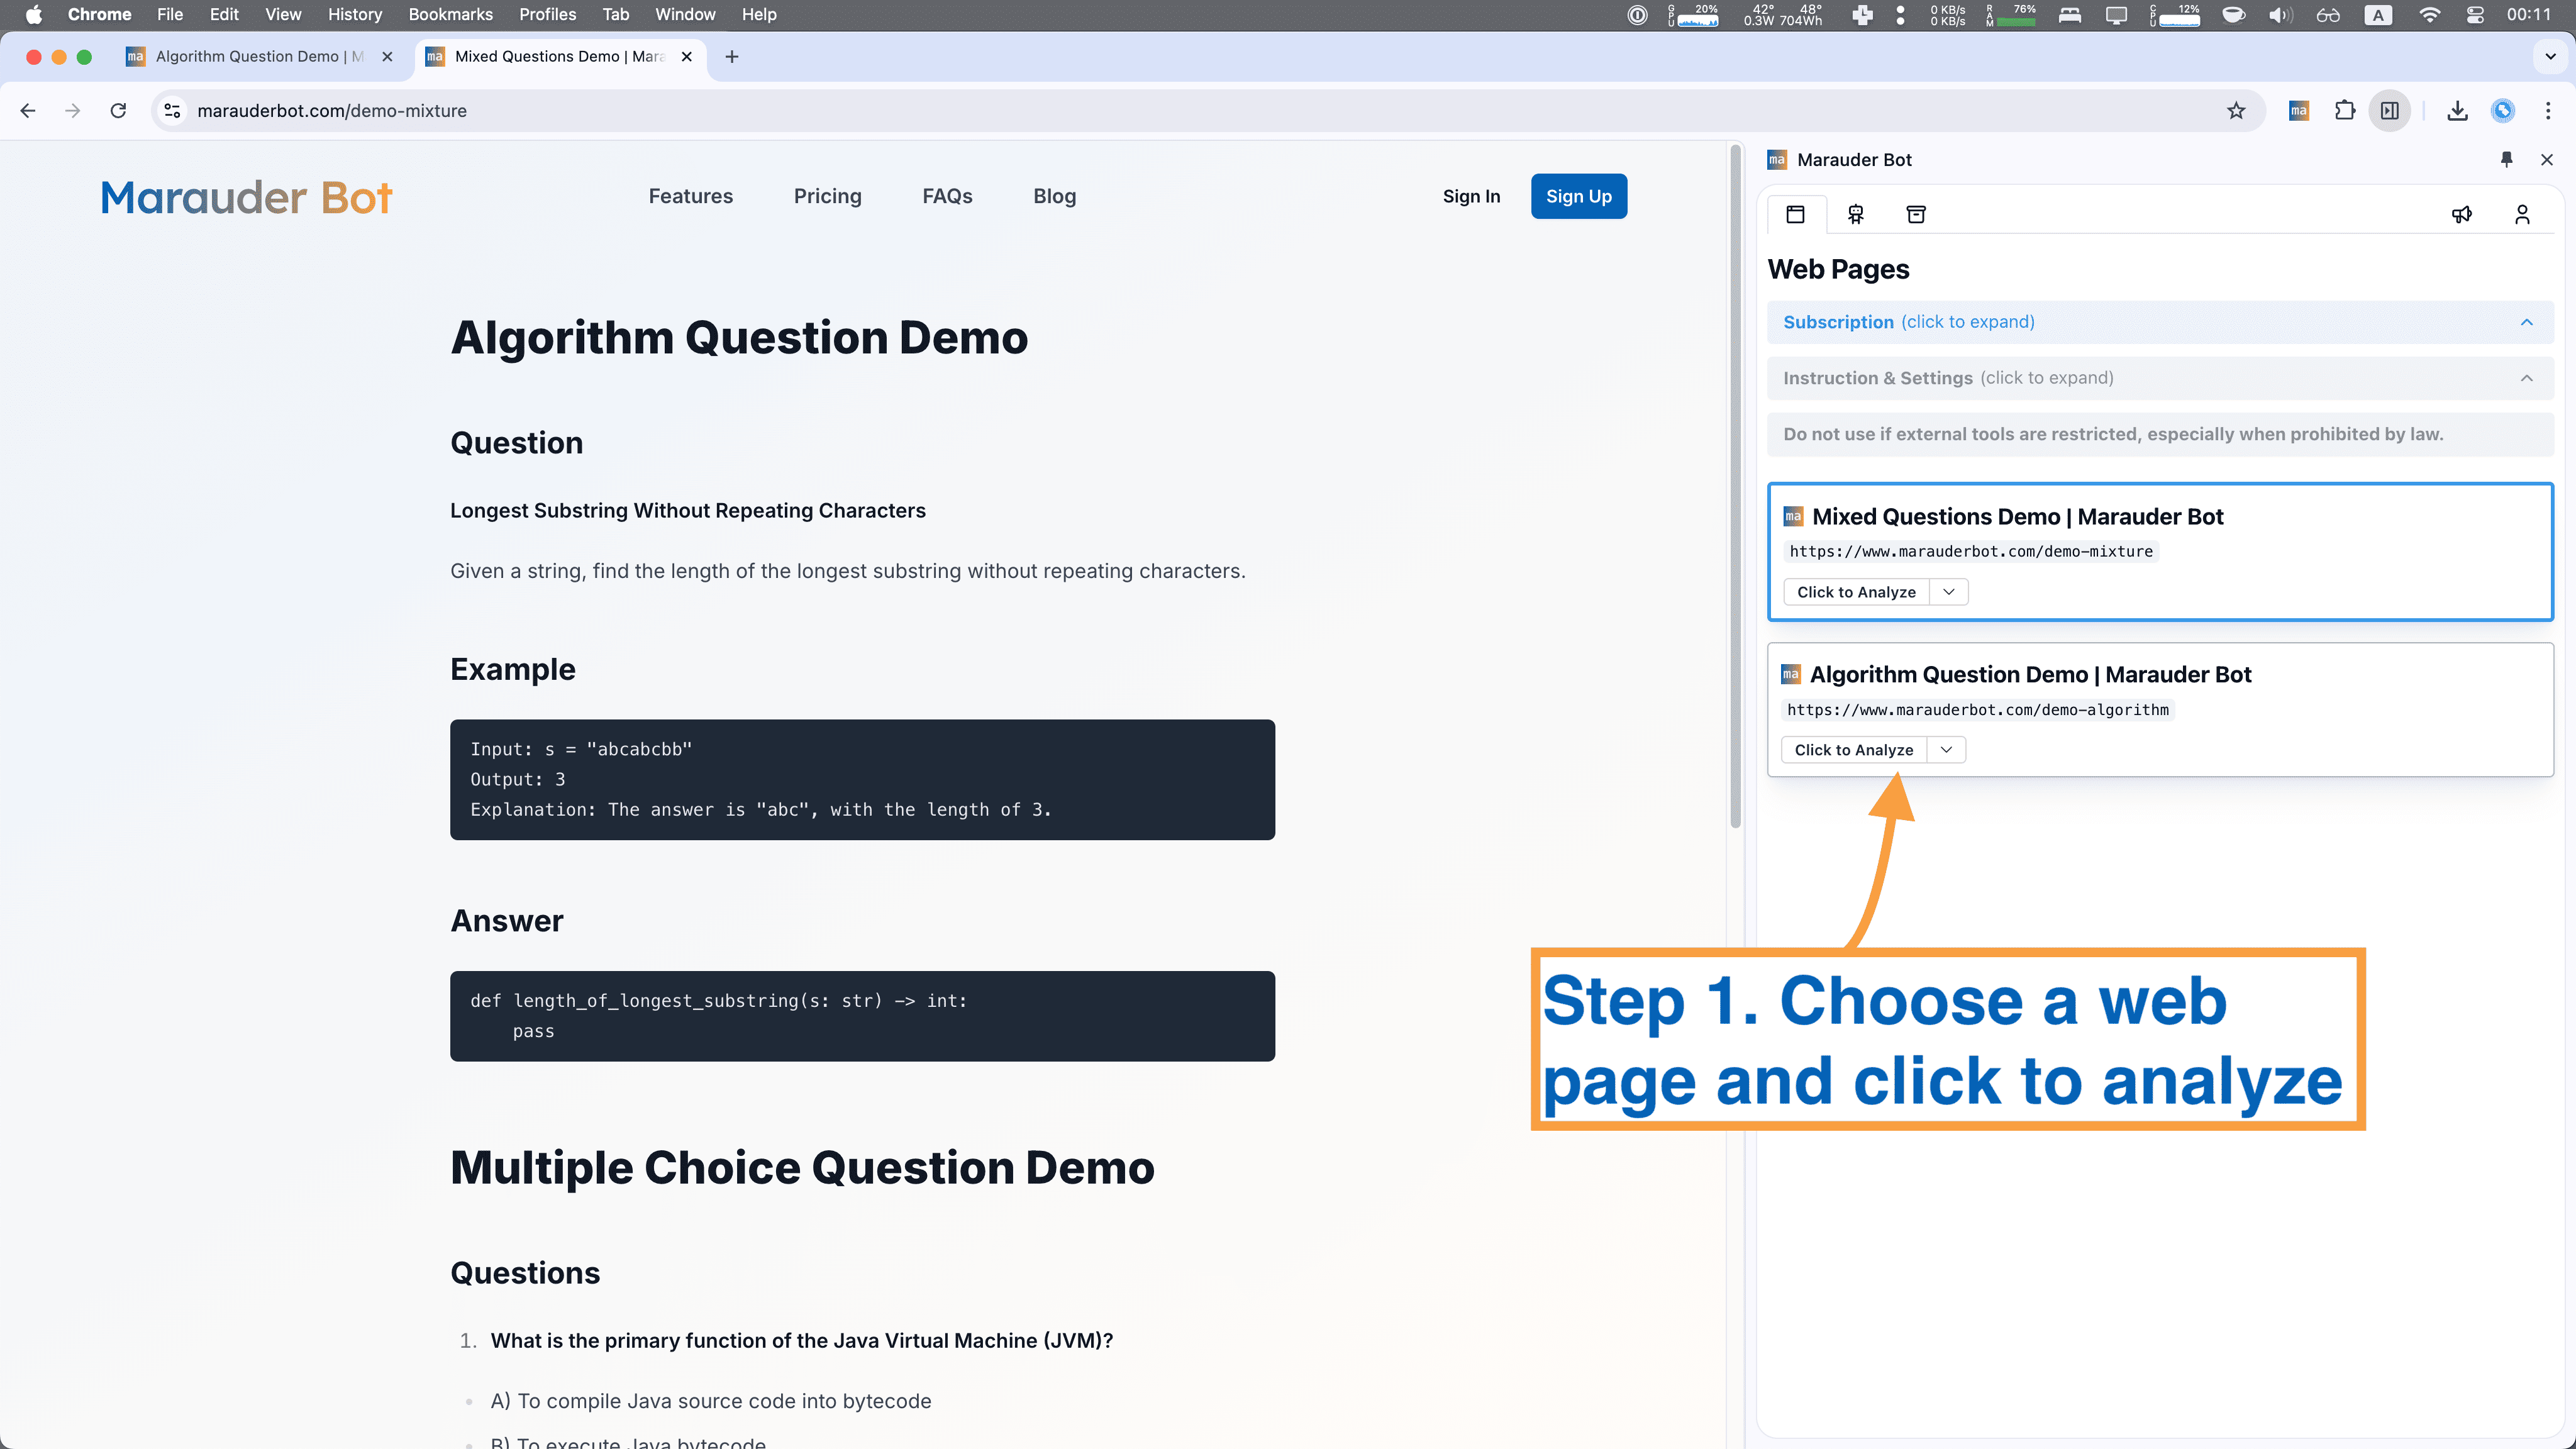Open the Chrome extensions puzzle icon
The height and width of the screenshot is (1449, 2576).
pyautogui.click(x=2345, y=110)
